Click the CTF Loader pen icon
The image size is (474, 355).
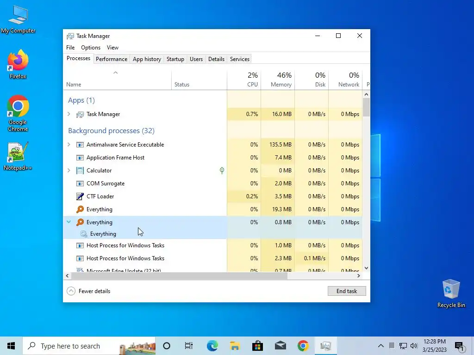tap(80, 196)
